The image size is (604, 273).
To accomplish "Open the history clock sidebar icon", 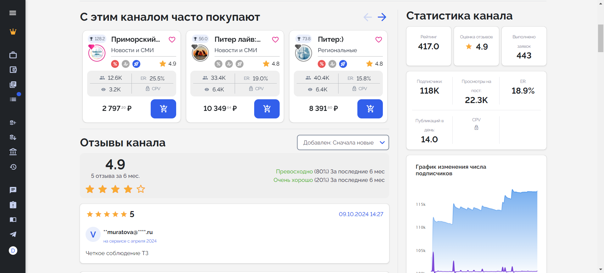I will (x=13, y=167).
